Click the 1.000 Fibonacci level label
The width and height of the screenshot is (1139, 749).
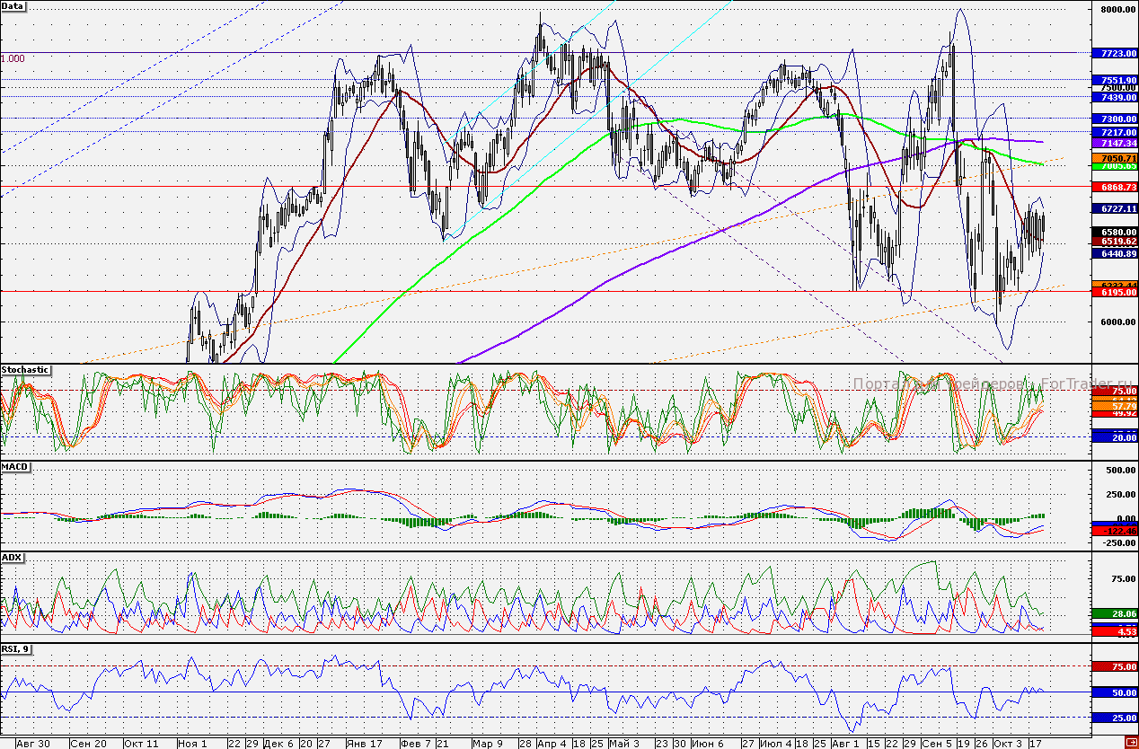13,58
